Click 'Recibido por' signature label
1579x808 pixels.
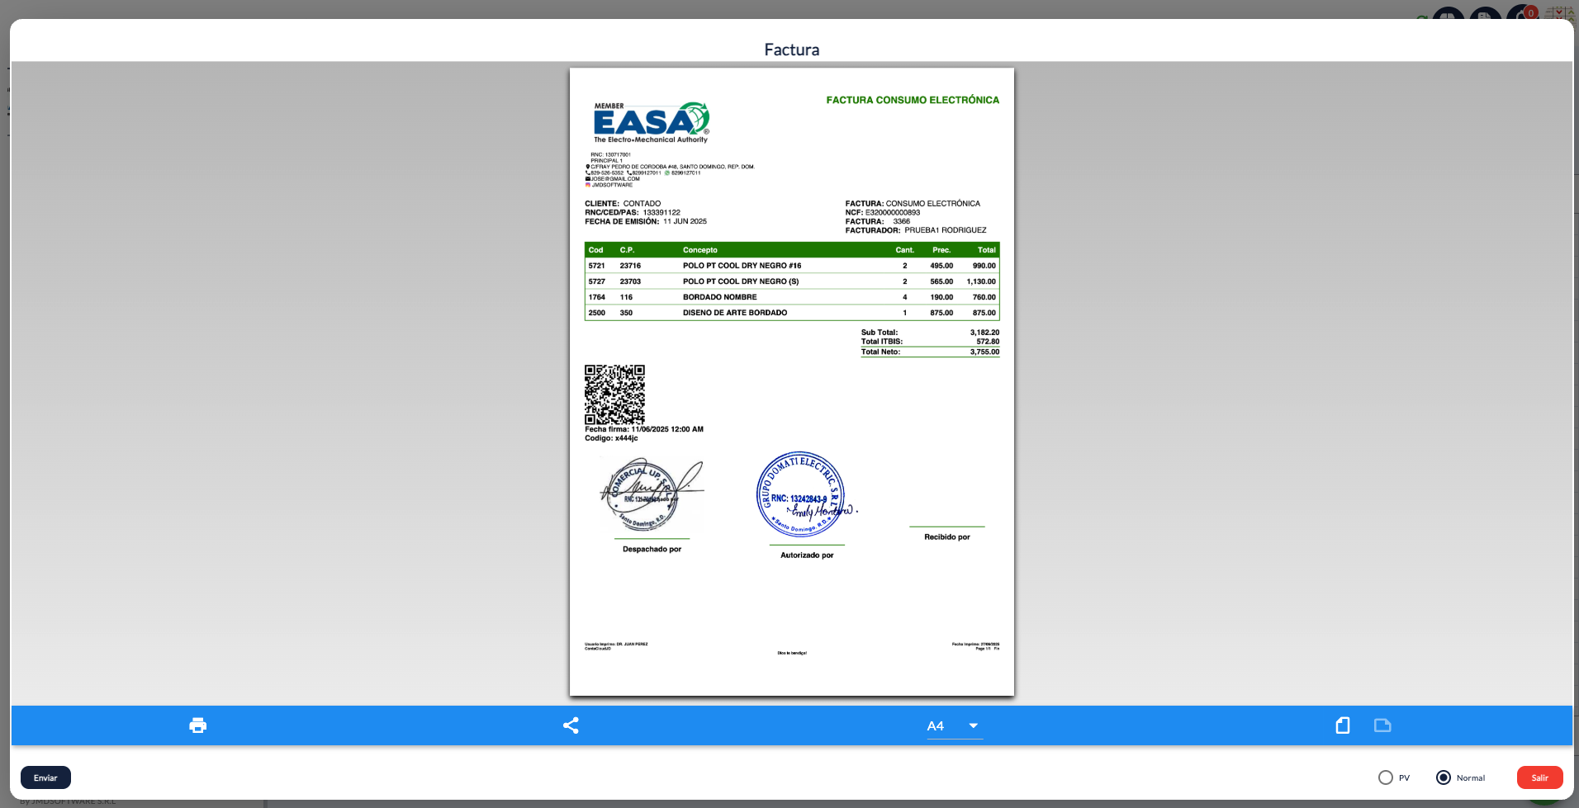coord(947,537)
